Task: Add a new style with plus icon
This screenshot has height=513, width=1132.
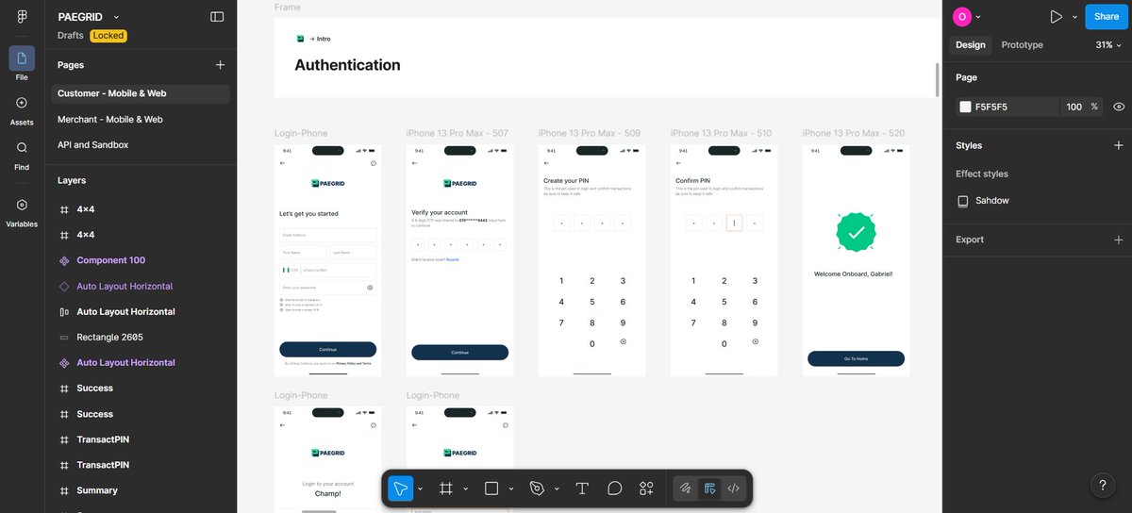Action: 1119,145
